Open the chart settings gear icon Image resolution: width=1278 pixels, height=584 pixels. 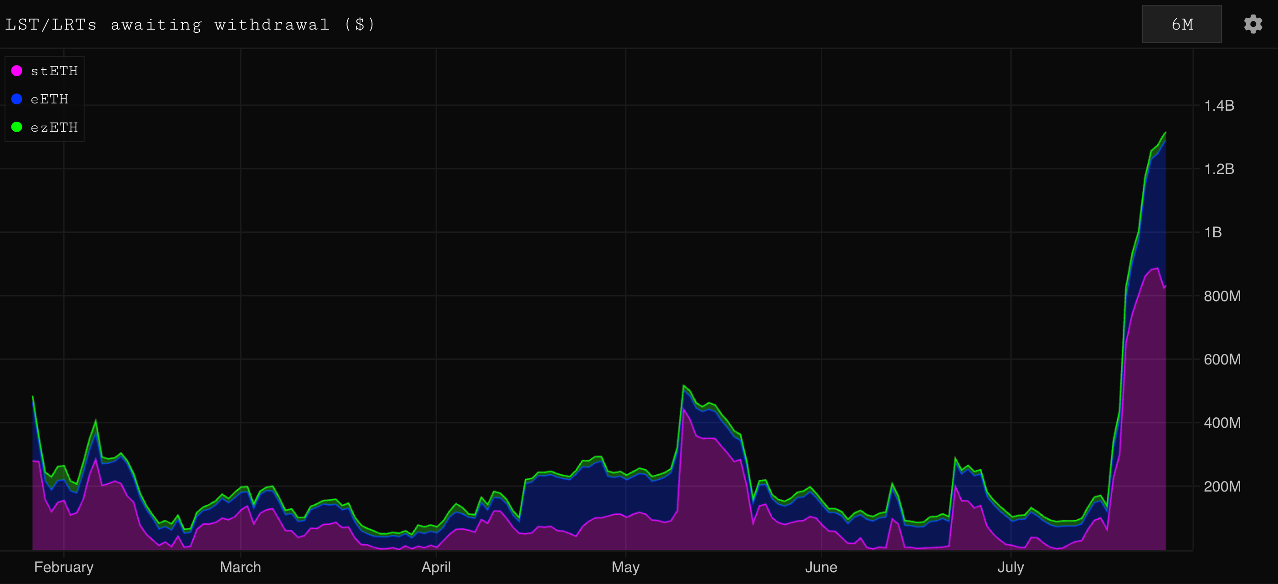click(1252, 24)
